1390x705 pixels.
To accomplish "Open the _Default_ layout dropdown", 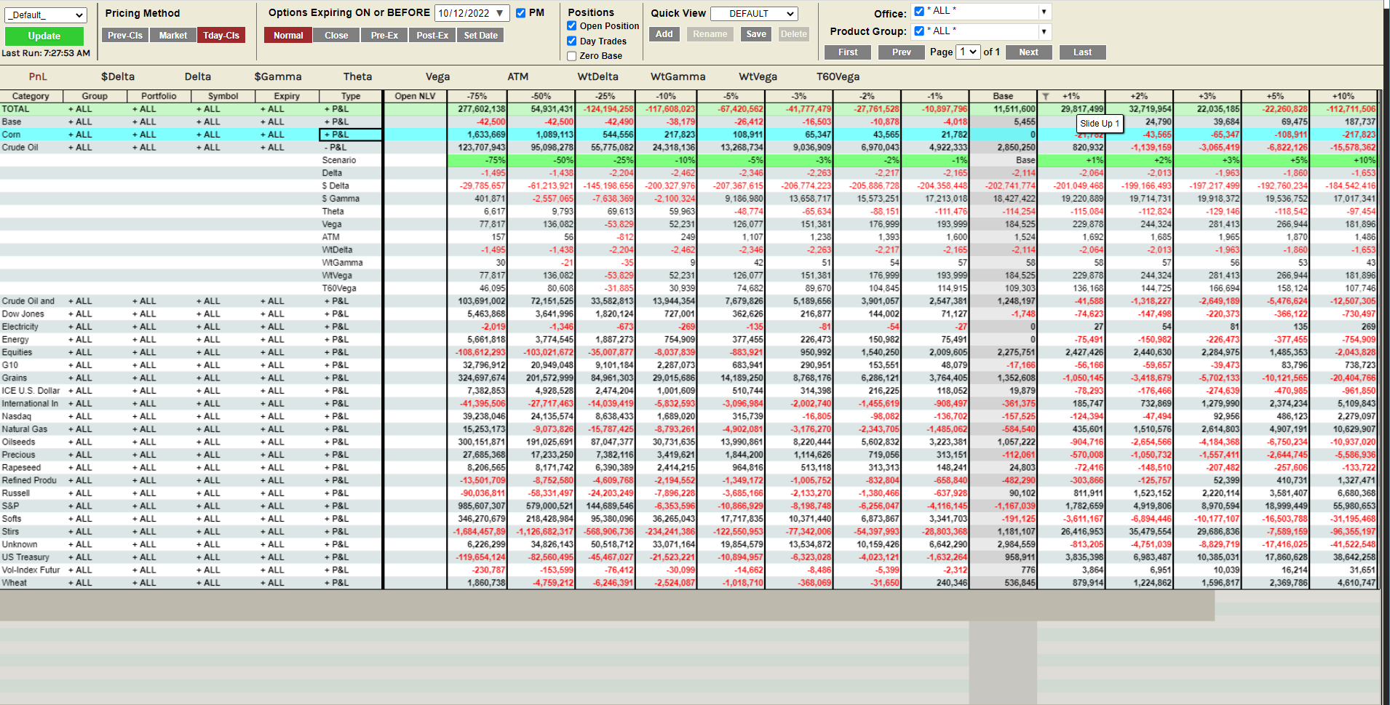I will coord(46,15).
